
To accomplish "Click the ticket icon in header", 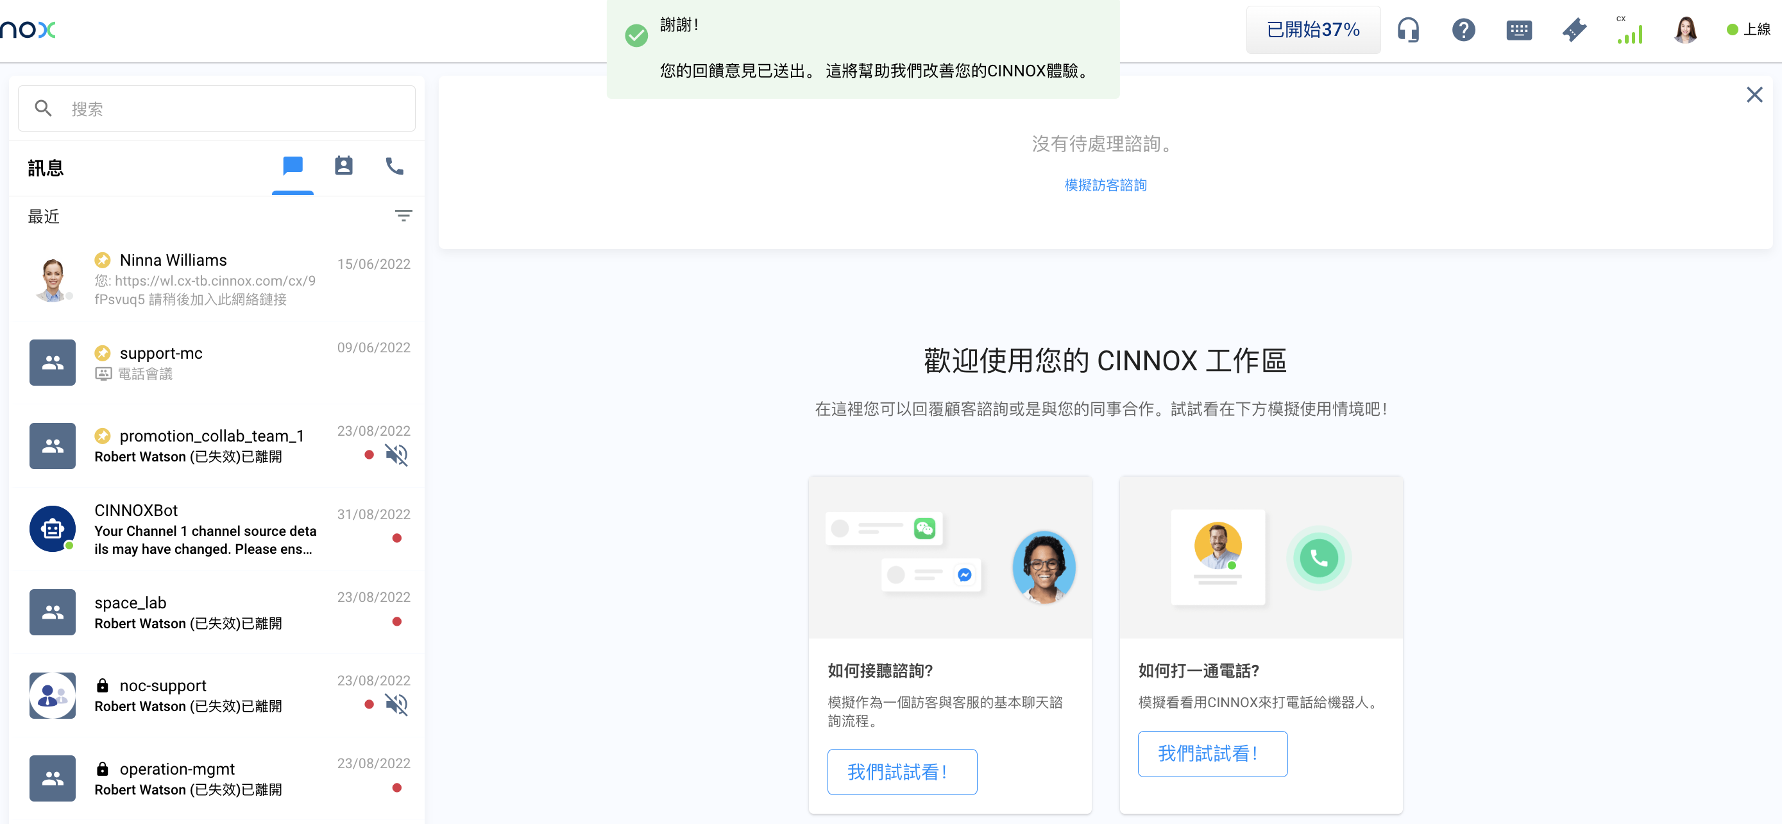I will coord(1574,30).
